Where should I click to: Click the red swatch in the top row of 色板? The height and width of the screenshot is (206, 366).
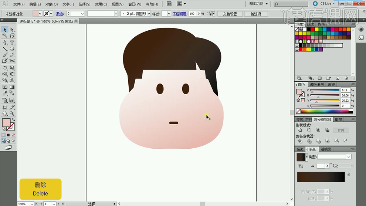click(x=313, y=29)
